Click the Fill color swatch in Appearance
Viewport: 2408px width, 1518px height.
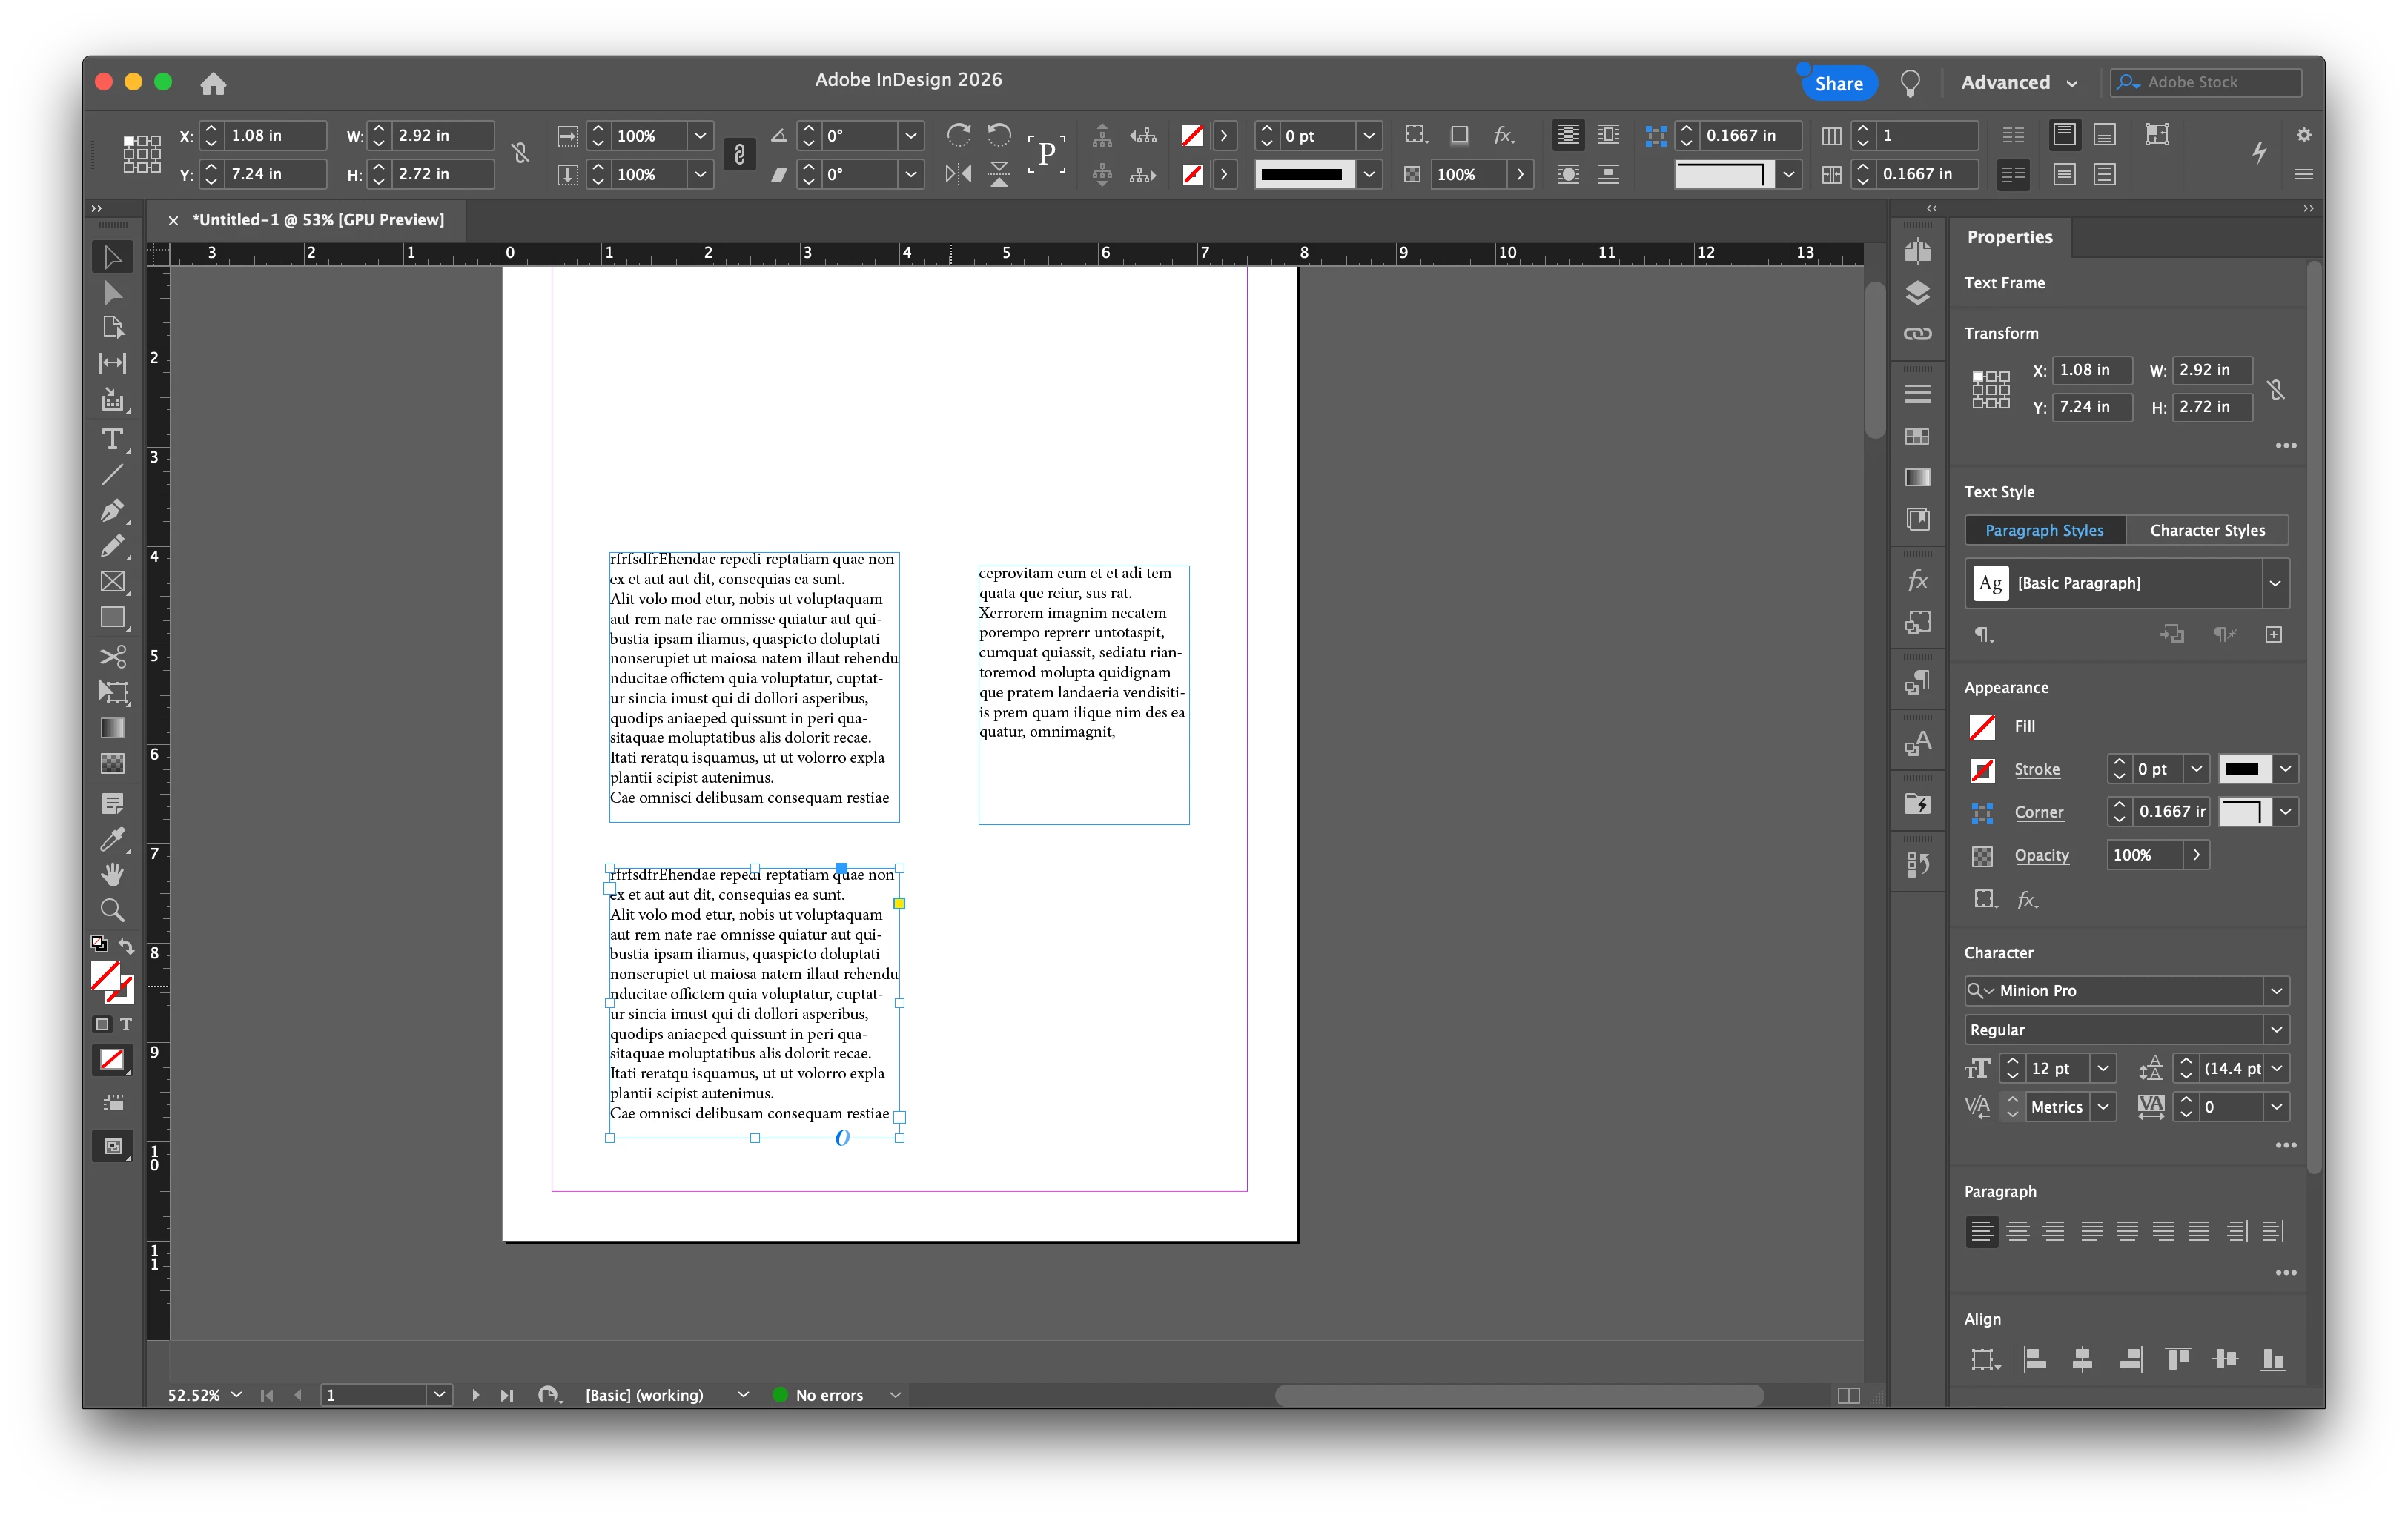[x=1982, y=726]
